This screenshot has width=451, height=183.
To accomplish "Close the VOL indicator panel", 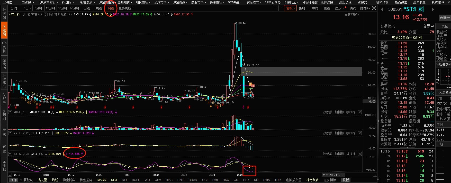I will (x=360, y=112).
